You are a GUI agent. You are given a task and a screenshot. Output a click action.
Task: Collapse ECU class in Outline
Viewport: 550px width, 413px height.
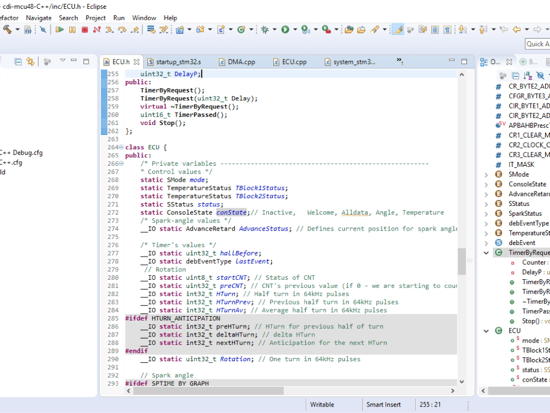[486, 331]
